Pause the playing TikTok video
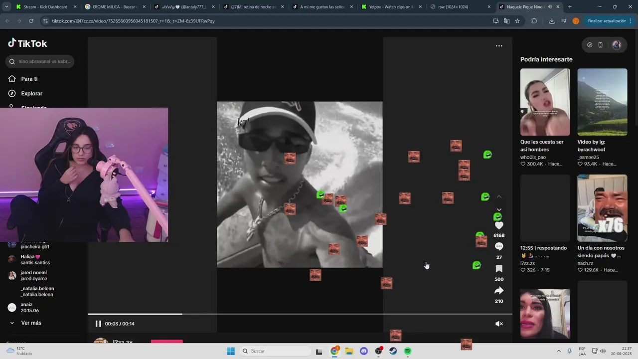Image resolution: width=638 pixels, height=359 pixels. [98, 324]
